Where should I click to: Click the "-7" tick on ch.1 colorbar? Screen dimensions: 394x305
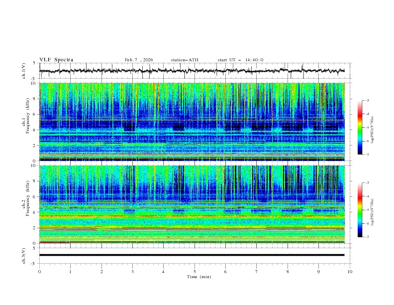tap(367, 154)
